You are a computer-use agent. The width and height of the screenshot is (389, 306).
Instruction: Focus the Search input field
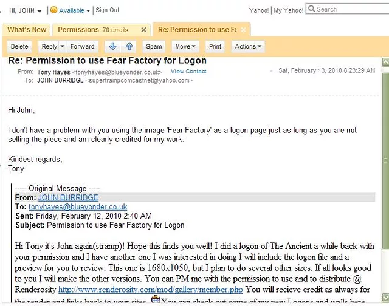(349, 9)
